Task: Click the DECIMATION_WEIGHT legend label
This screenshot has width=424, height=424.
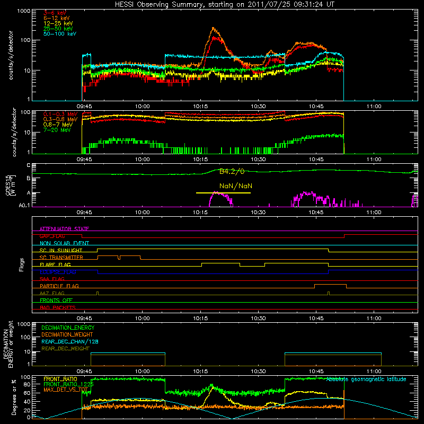Action: 67,334
